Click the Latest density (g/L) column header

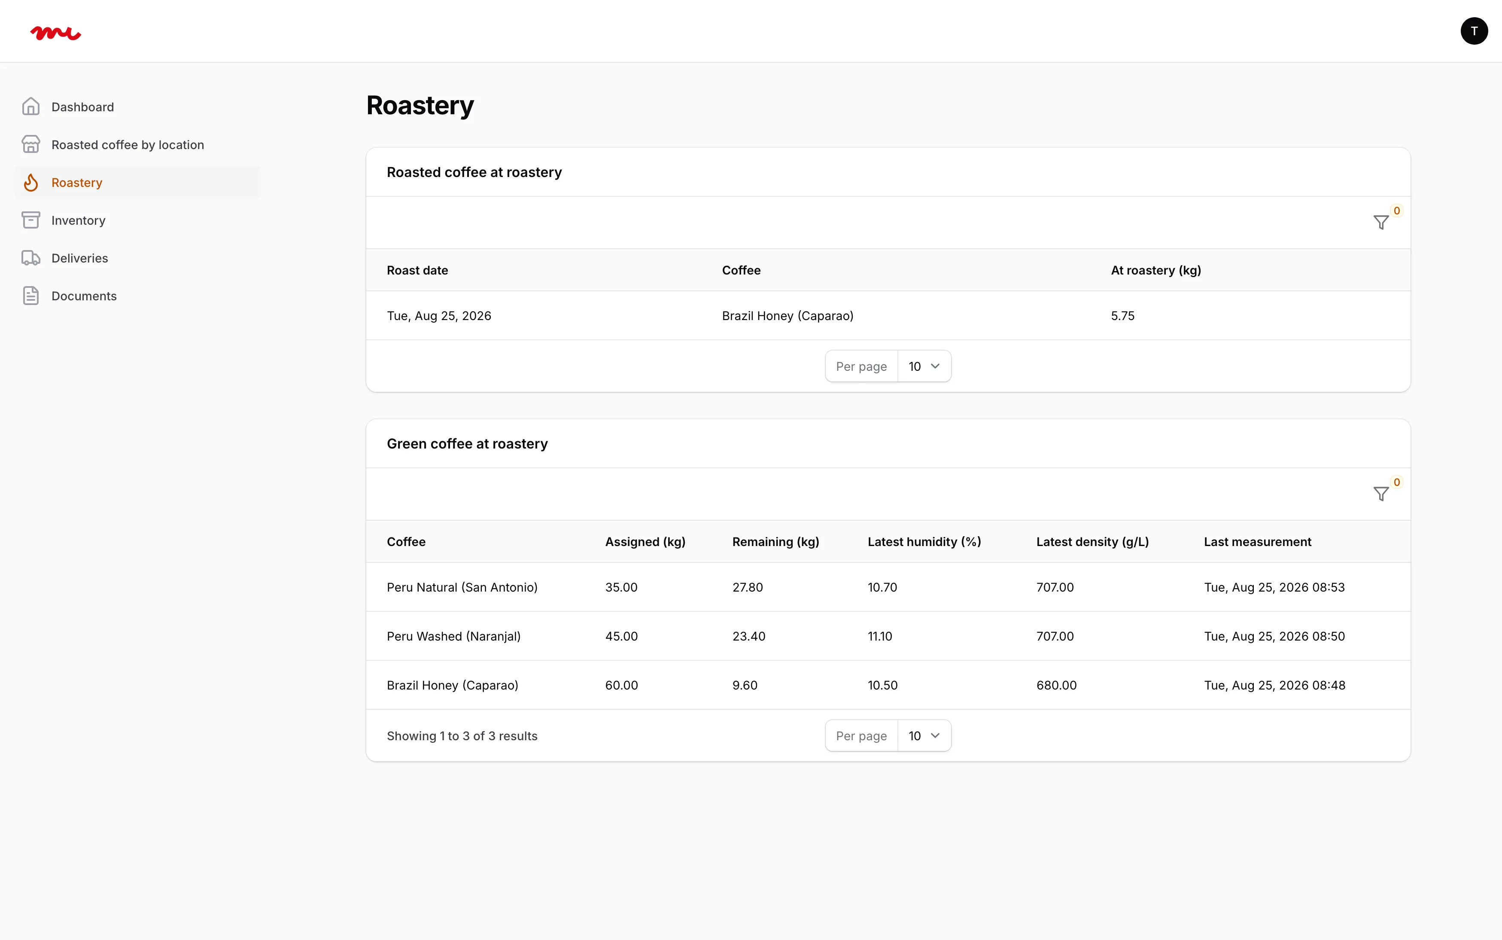click(x=1092, y=542)
